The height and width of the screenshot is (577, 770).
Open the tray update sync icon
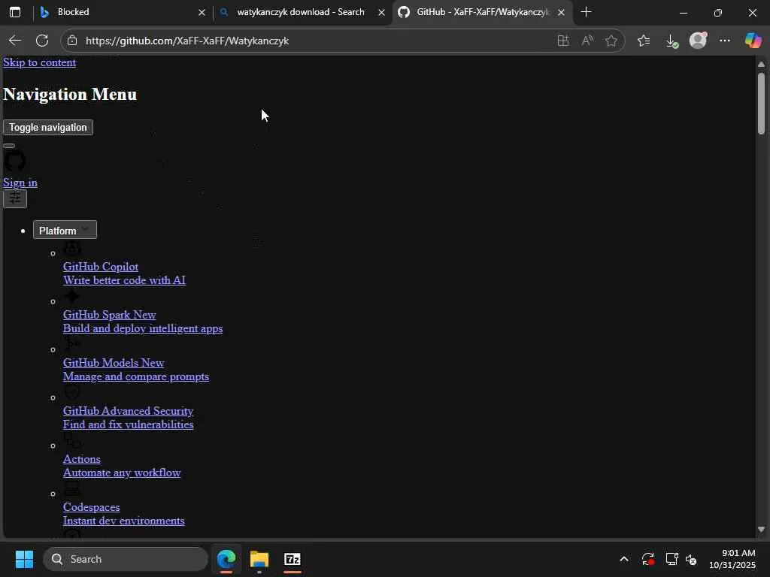pyautogui.click(x=647, y=559)
